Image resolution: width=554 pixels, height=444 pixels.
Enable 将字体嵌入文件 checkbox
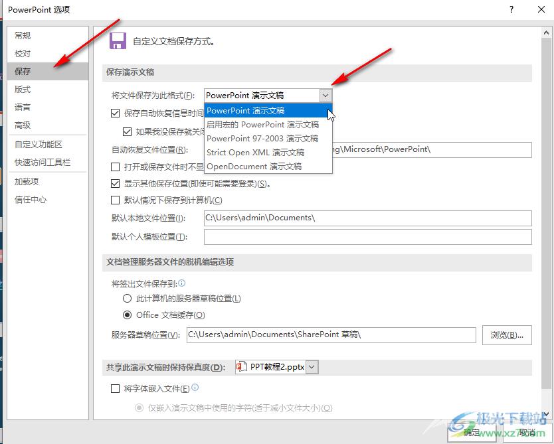point(115,389)
